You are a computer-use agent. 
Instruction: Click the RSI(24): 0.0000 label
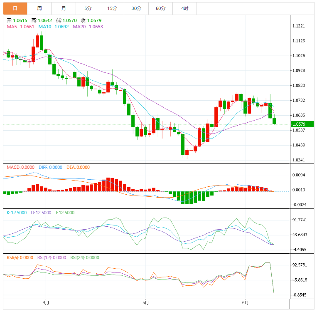[85, 258]
